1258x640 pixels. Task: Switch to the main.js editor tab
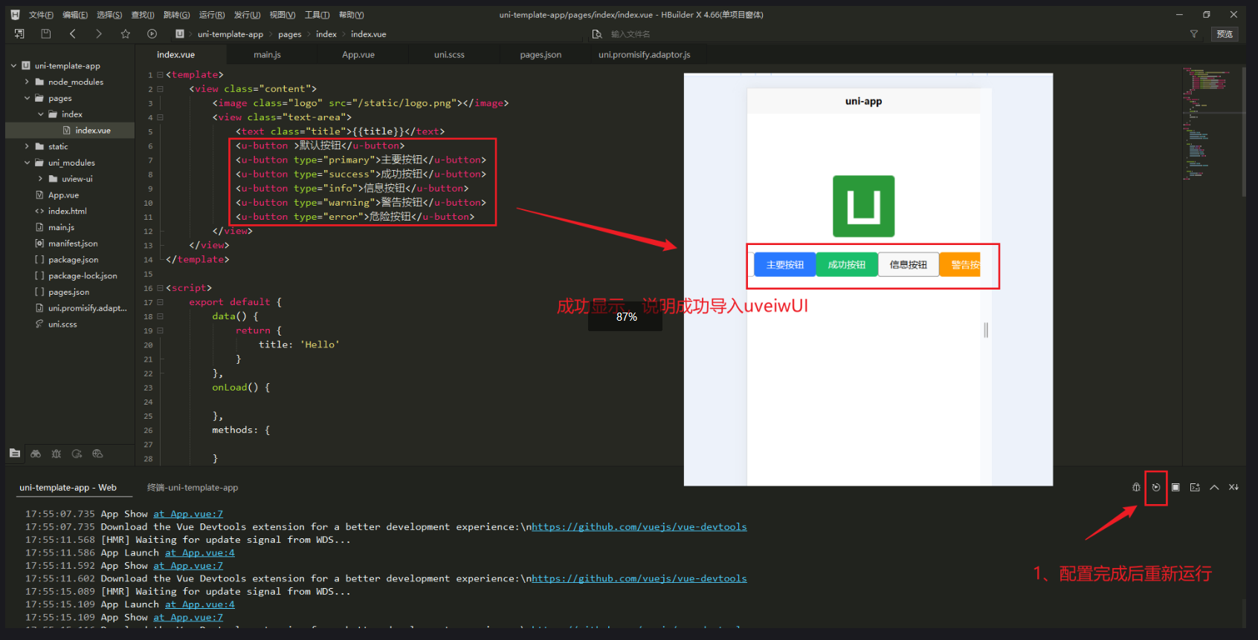[267, 55]
